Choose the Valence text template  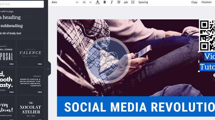click(30, 53)
